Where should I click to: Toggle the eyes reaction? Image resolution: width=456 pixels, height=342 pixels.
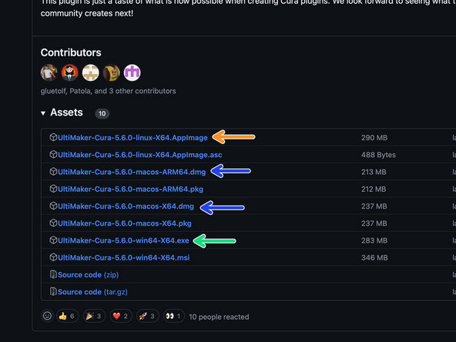(x=174, y=316)
